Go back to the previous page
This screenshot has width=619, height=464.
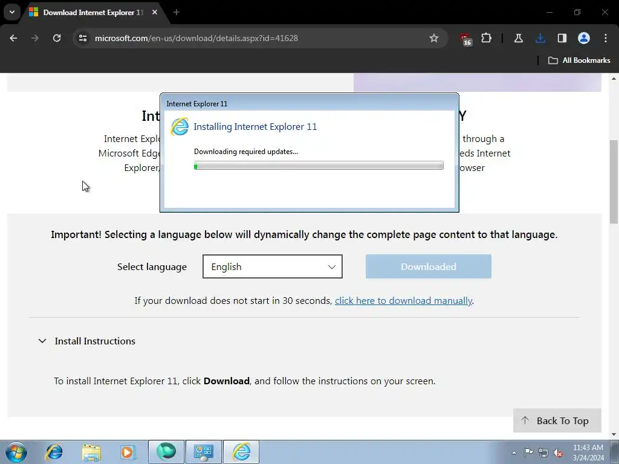[x=13, y=38]
